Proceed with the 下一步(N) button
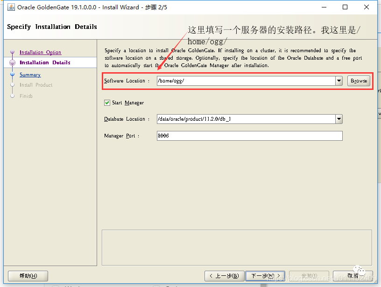381x287 pixels. coord(265,276)
